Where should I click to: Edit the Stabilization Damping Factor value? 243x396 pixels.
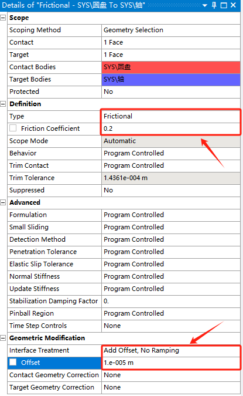[170, 301]
